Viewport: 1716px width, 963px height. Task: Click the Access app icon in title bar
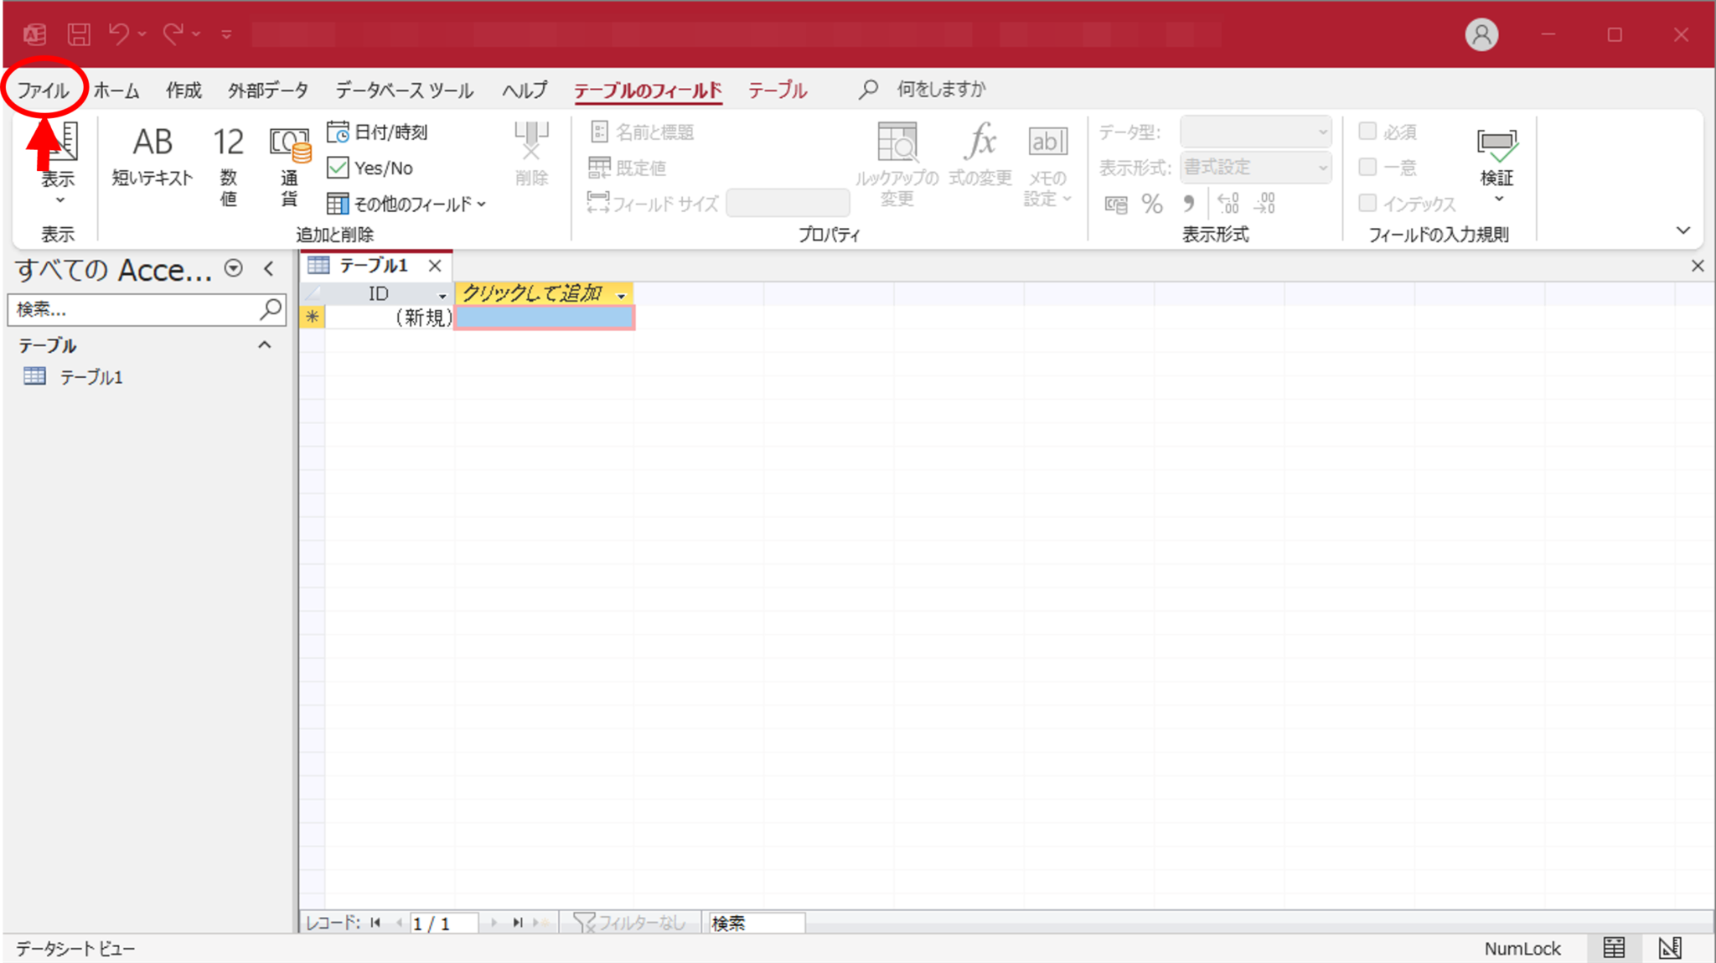[35, 34]
